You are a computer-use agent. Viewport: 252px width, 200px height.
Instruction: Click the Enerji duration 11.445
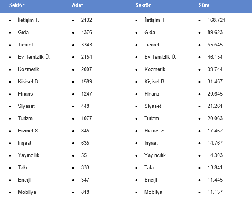(x=215, y=180)
